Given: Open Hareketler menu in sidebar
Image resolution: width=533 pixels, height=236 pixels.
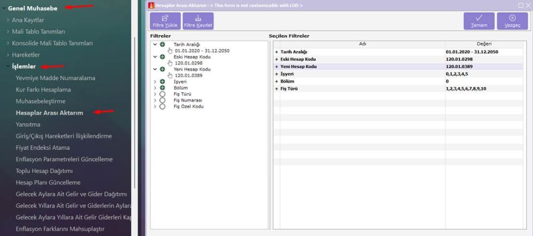Looking at the screenshot, I should pos(26,55).
